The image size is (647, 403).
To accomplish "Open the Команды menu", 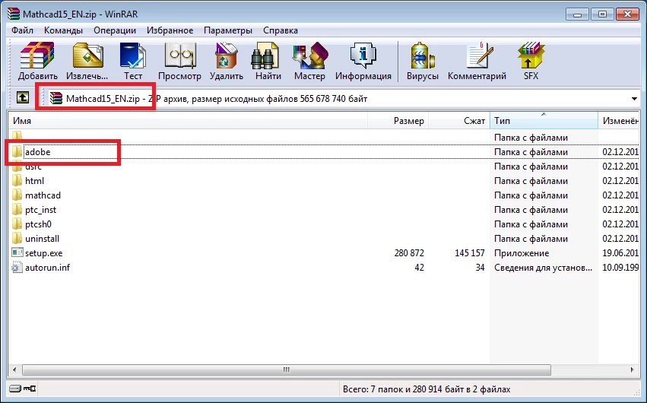I will coord(63,30).
